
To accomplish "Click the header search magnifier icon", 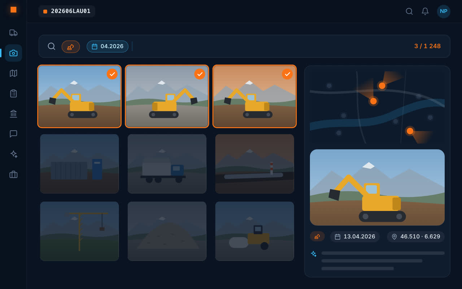I will pyautogui.click(x=409, y=11).
